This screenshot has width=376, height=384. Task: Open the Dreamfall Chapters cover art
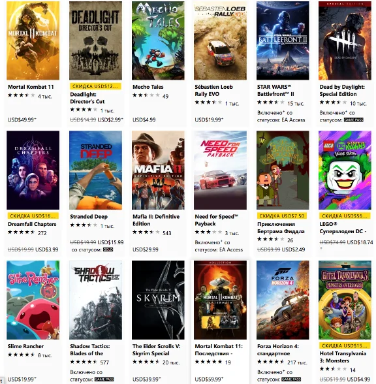tap(33, 170)
